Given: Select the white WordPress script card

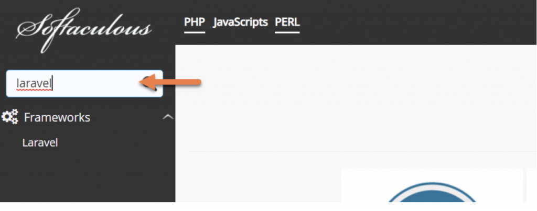Looking at the screenshot, I should tap(432, 185).
